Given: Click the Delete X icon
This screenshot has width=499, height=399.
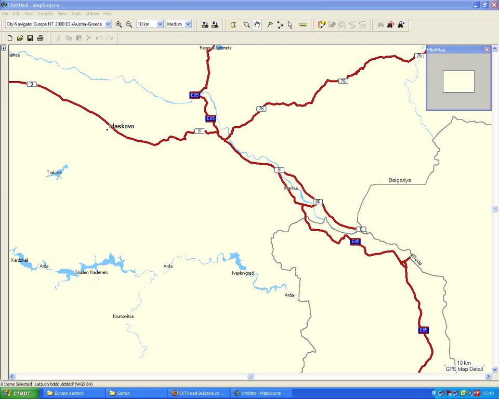Looking at the screenshot, I should [89, 38].
